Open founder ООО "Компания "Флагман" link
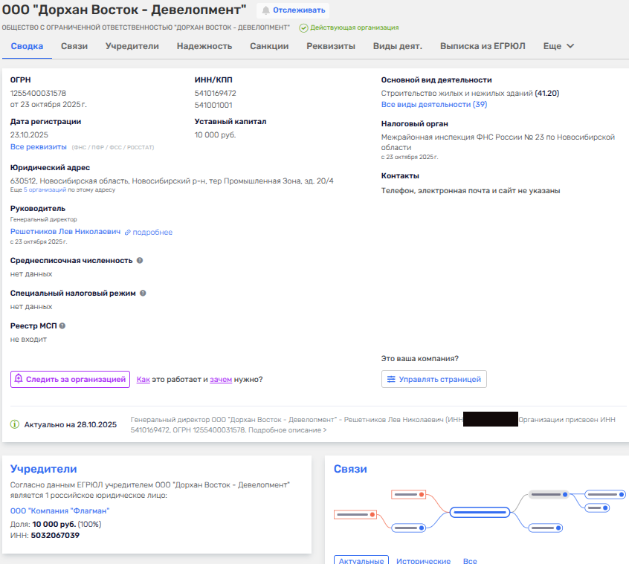The width and height of the screenshot is (629, 564). point(59,510)
